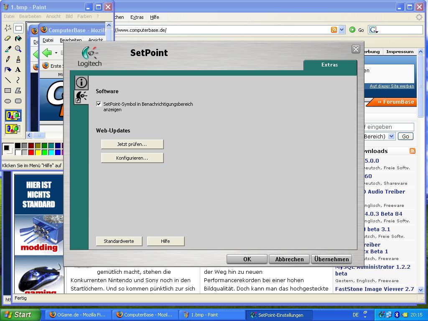Confirm the SetPoint dialog with OK

pos(247,259)
